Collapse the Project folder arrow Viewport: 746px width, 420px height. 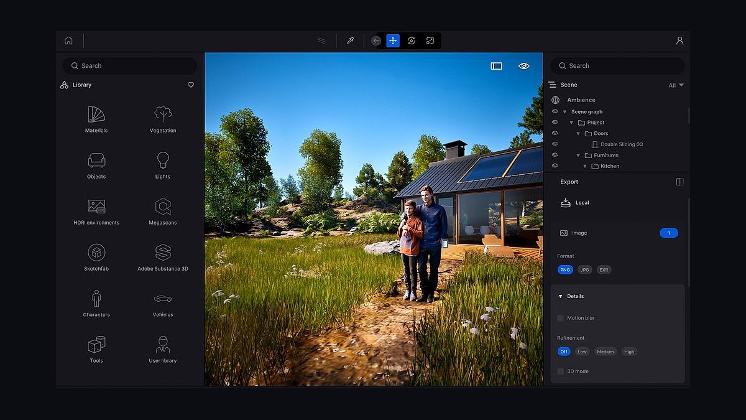(571, 123)
